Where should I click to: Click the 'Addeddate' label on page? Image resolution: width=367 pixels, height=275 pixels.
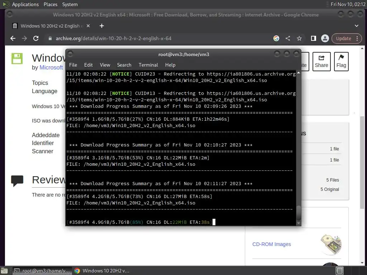pyautogui.click(x=46, y=135)
